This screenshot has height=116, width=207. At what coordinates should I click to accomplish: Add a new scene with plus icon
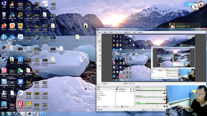98,106
